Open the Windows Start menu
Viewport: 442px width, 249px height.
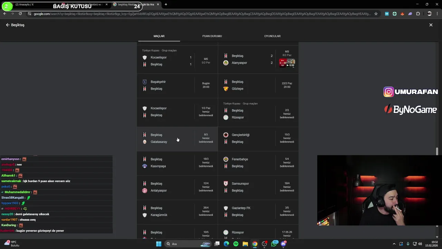(158, 244)
